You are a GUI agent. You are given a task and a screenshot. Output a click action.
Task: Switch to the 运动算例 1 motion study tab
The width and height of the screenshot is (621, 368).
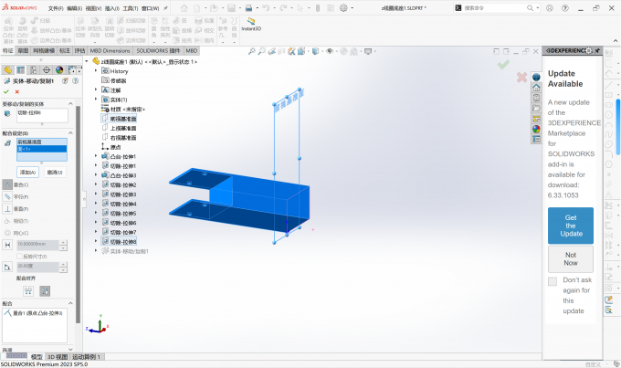(87, 357)
